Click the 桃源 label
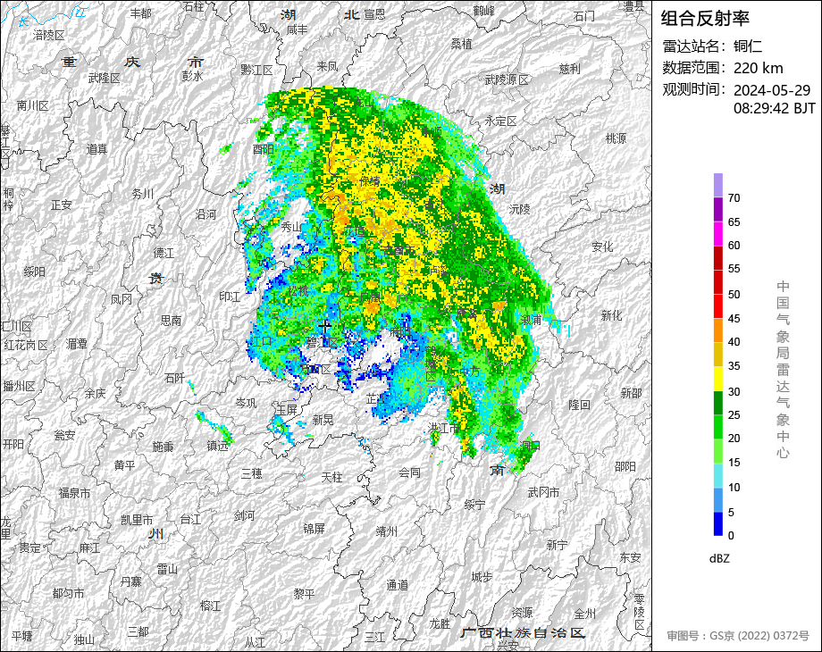The height and width of the screenshot is (652, 822). click(616, 138)
